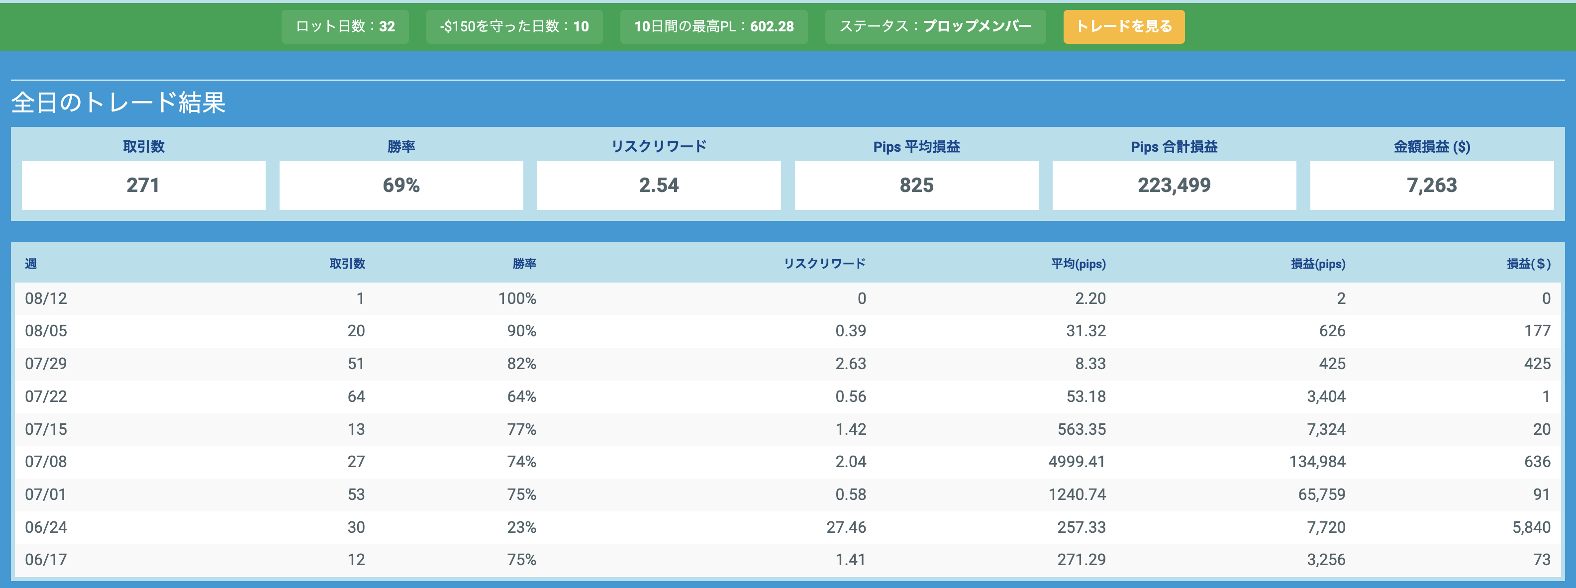Click the 3,404 pips profit cell
Image resolution: width=1576 pixels, height=588 pixels.
click(1326, 396)
